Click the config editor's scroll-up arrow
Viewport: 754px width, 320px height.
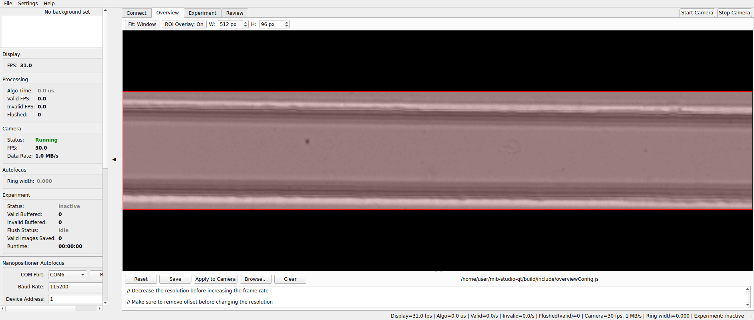(x=748, y=289)
